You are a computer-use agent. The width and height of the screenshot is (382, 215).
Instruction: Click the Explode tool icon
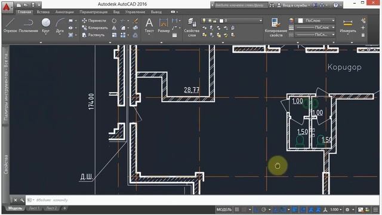pyautogui.click(x=135, y=28)
